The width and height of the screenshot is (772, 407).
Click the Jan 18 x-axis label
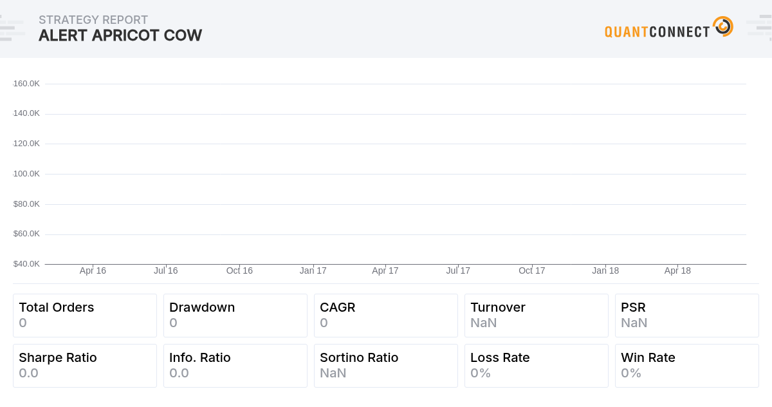click(605, 270)
